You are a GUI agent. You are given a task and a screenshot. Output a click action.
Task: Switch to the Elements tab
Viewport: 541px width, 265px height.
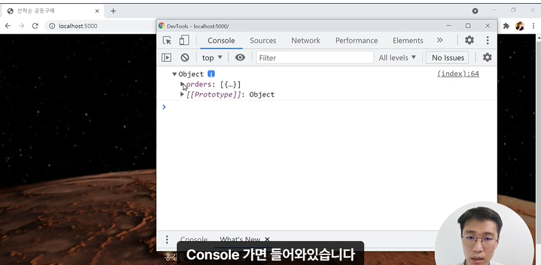tap(408, 40)
